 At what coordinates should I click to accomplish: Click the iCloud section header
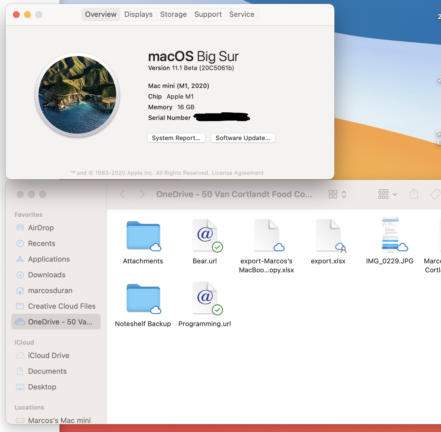24,342
